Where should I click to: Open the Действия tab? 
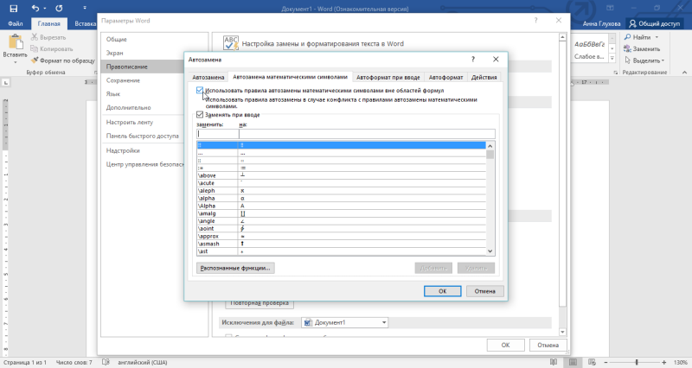(484, 77)
